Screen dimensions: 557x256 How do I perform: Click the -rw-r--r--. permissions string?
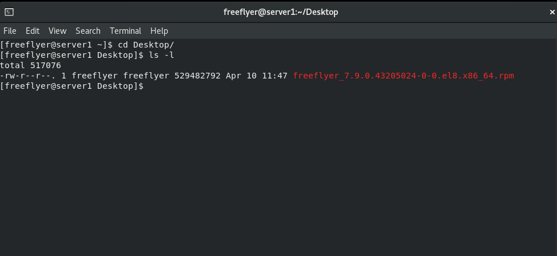27,76
